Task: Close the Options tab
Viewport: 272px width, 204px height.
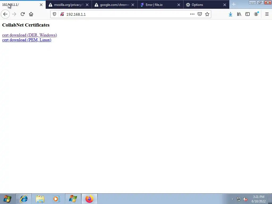Action: tap(225, 5)
